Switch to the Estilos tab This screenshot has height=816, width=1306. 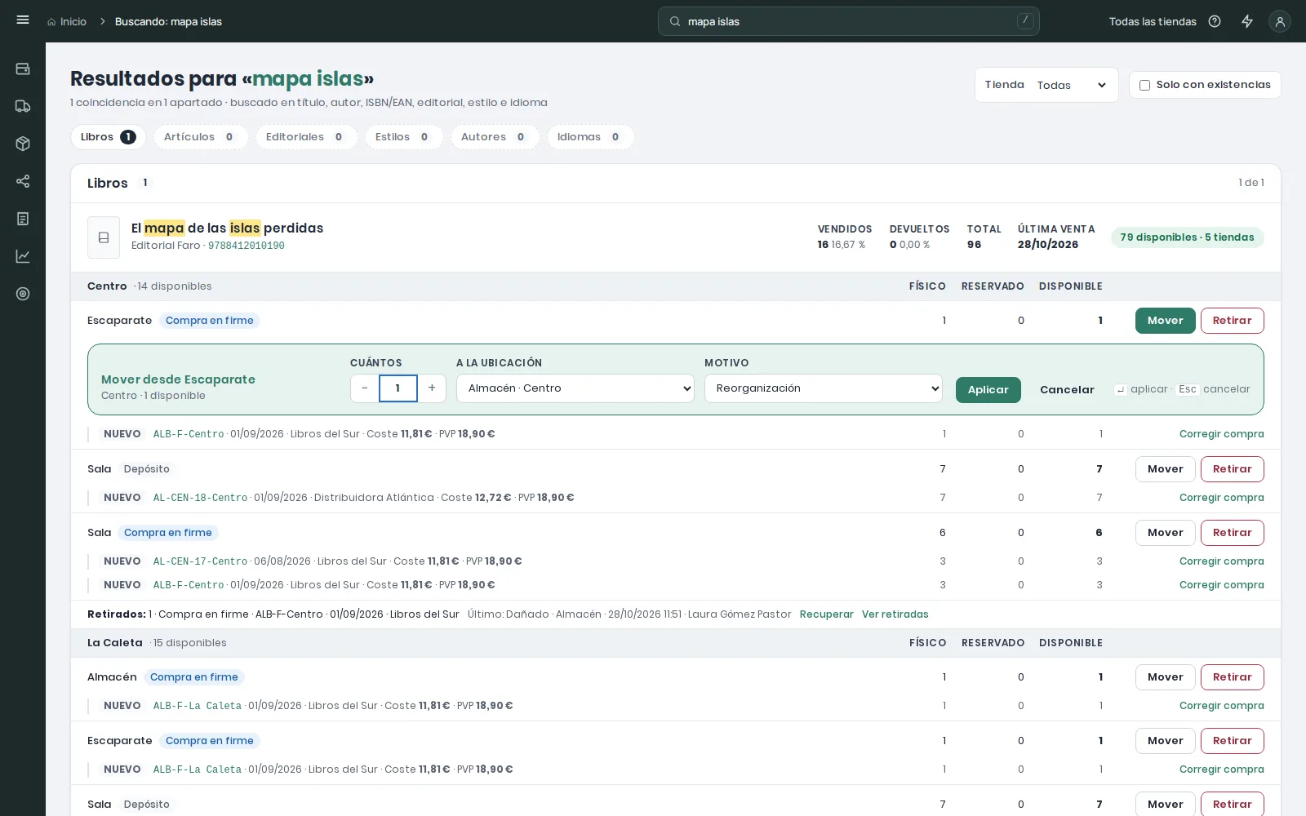(404, 137)
